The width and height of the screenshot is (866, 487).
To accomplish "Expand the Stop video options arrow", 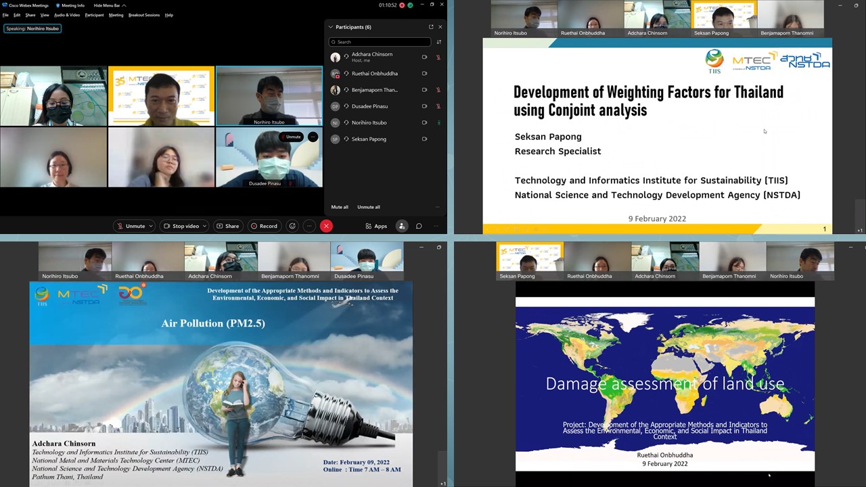I will click(205, 226).
